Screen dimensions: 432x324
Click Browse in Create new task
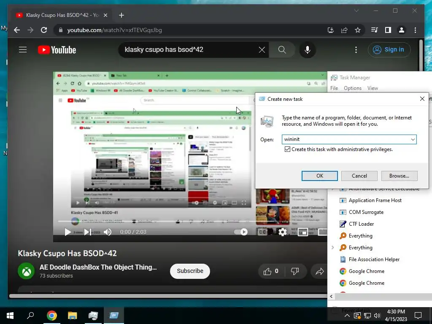point(399,176)
